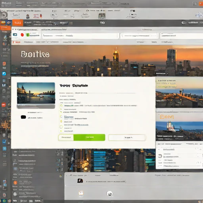The height and width of the screenshot is (203, 203).
Task: Open the harbor sunset thumbnail in the dialog
Action: (x=36, y=93)
